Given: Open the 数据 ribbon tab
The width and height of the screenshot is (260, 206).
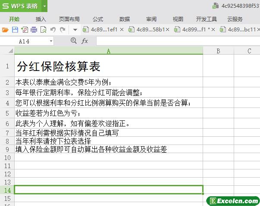Looking at the screenshot, I should [x=125, y=19].
